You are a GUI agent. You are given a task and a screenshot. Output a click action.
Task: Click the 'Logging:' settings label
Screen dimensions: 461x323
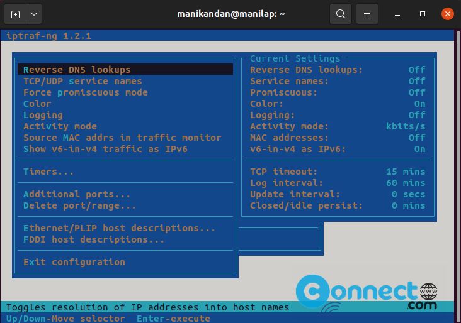click(272, 115)
